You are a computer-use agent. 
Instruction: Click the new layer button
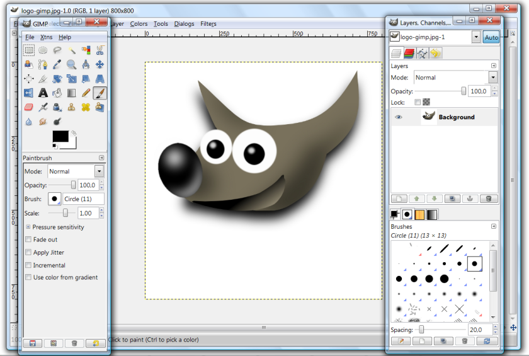tap(399, 198)
